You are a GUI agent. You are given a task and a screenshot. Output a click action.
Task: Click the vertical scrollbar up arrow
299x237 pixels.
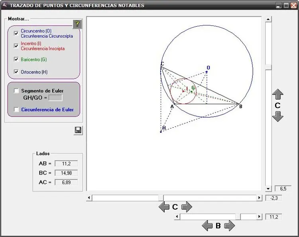268,19
